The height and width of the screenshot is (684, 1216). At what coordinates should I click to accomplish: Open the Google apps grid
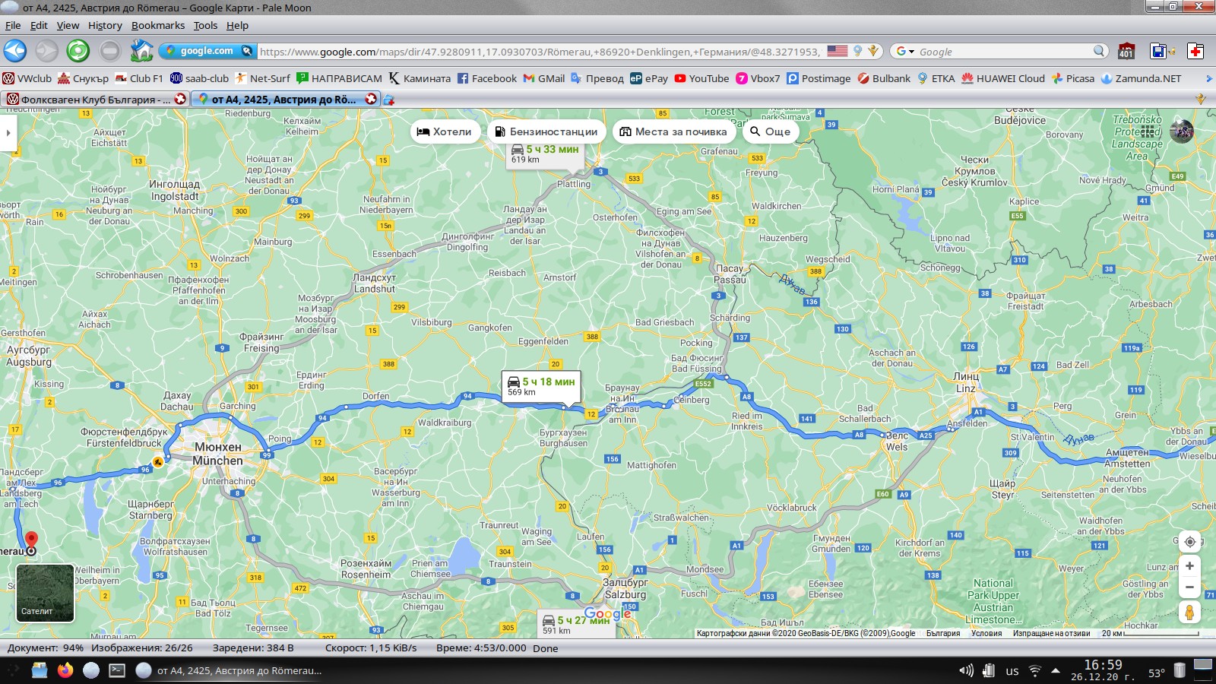[1148, 131]
